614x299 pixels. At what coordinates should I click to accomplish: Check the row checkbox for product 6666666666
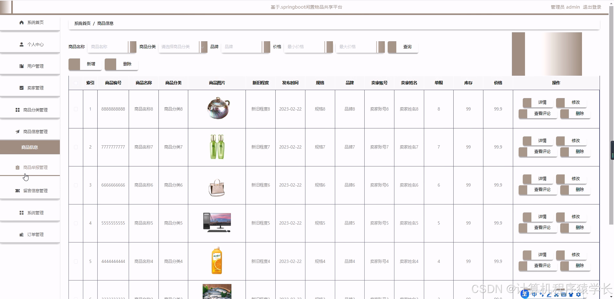(x=76, y=185)
